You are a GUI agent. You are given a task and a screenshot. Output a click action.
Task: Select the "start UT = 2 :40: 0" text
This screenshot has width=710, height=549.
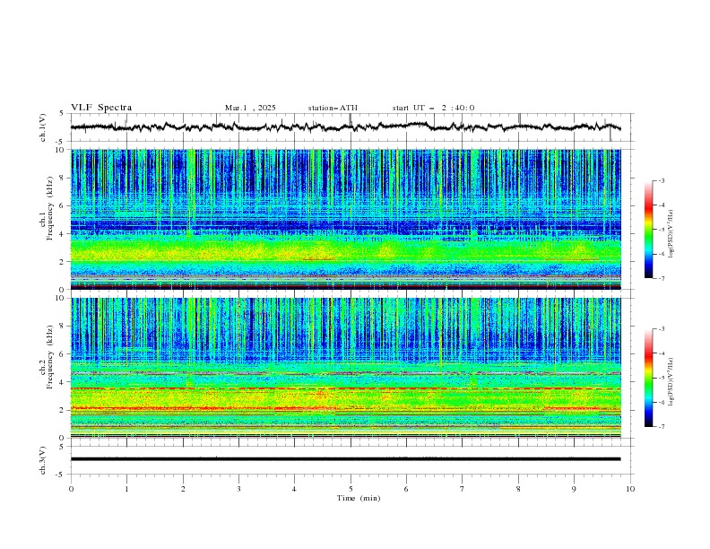433,108
